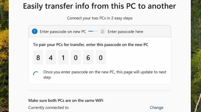Click the progress connector between steps 1 and 2

(x=93, y=31)
